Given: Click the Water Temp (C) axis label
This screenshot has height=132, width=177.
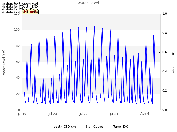Looking at the screenshot, I should (173, 62).
